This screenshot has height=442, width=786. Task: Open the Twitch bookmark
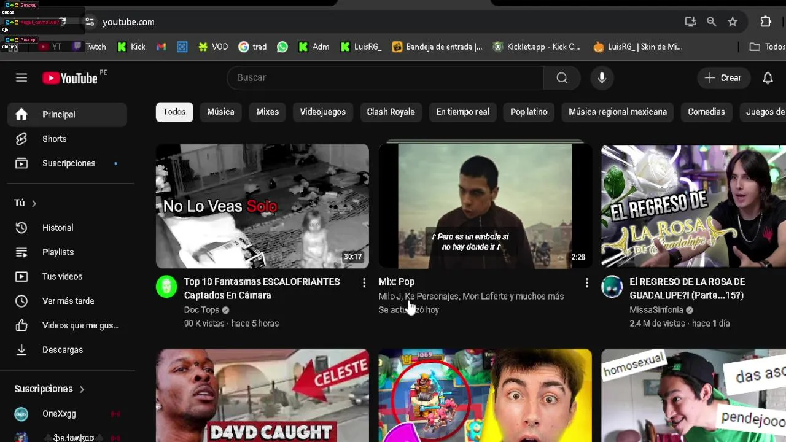[x=89, y=47]
